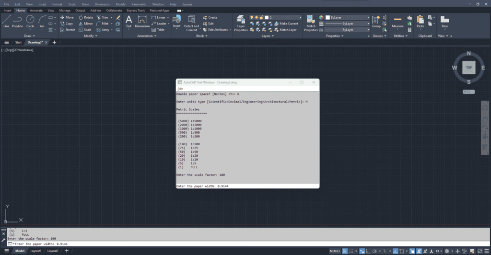Open the Insert block tool
The height and width of the screenshot is (255, 491).
[x=176, y=21]
